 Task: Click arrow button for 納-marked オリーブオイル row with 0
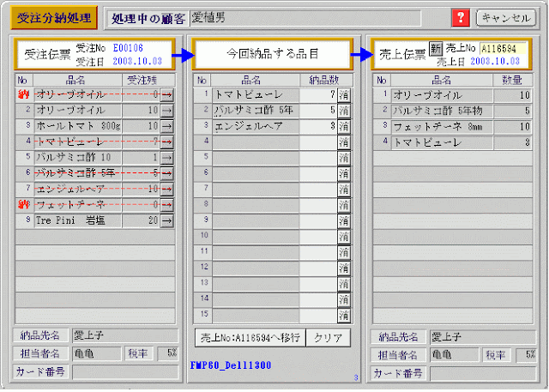(167, 95)
